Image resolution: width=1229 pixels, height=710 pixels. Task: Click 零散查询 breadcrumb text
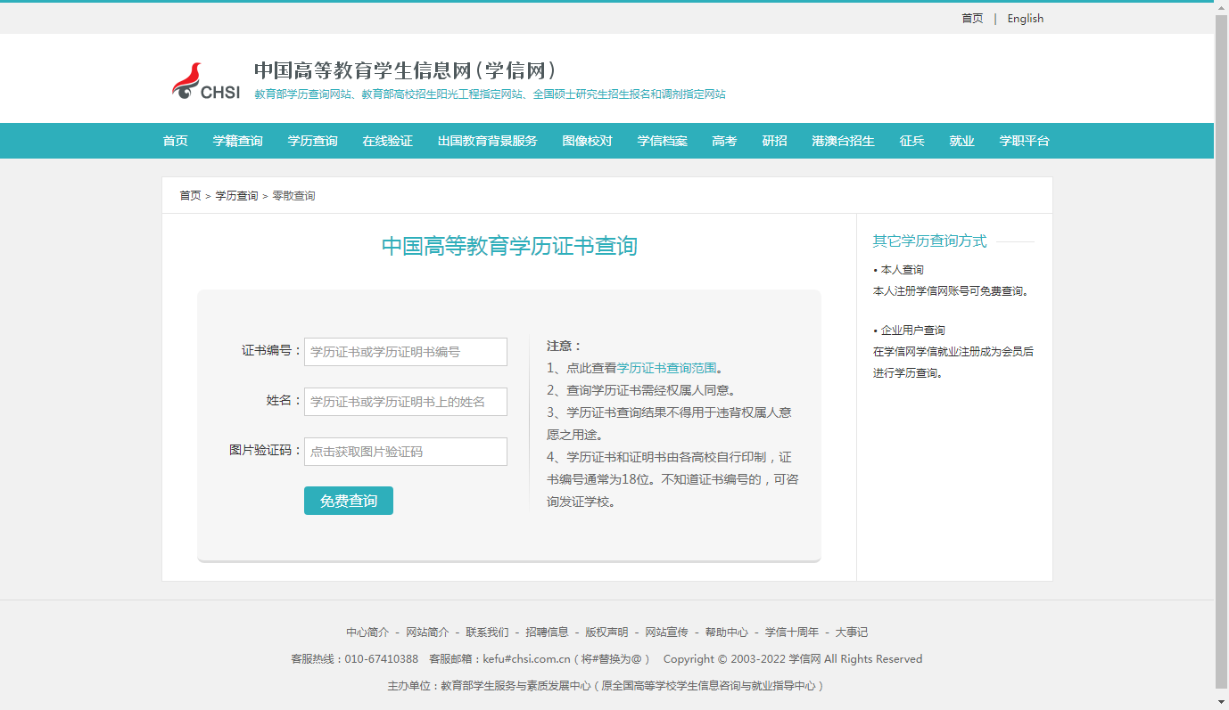[x=293, y=196]
